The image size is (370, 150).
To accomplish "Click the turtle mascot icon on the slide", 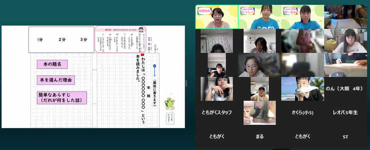I will pos(169,103).
